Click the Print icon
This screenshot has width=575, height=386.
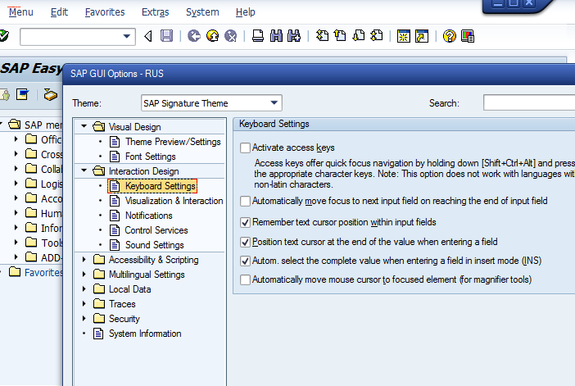258,36
